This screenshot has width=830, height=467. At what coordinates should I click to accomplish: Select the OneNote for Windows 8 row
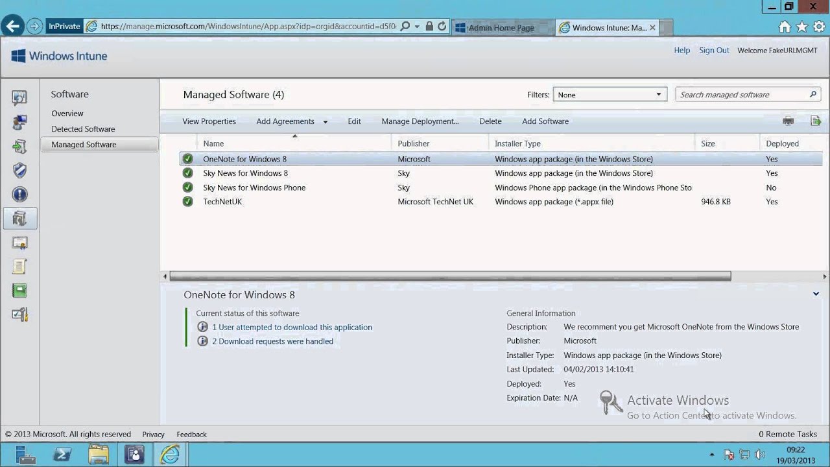click(x=501, y=159)
